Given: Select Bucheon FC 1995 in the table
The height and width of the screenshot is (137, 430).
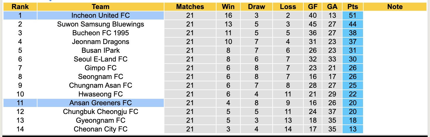Looking at the screenshot, I should pyautogui.click(x=100, y=33).
